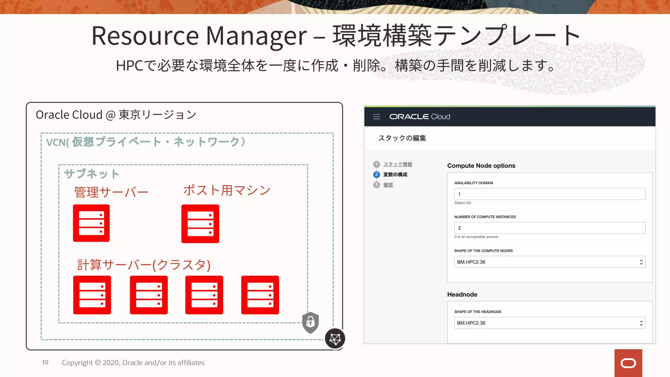
Task: Click the 管理サーバー label
Action: coord(111,192)
